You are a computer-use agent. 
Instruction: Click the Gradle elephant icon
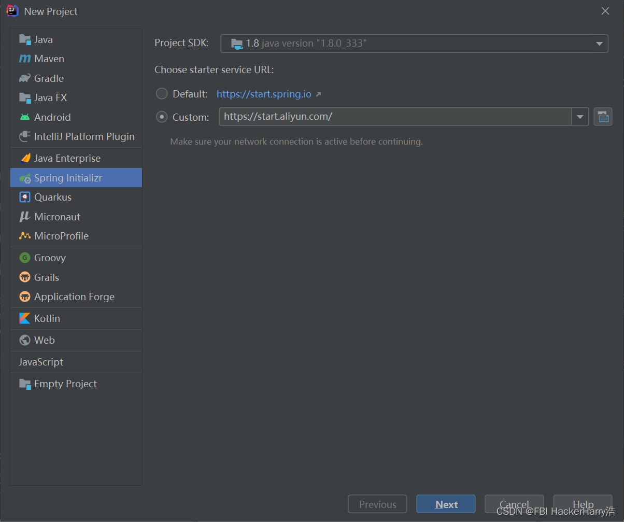[x=25, y=78]
